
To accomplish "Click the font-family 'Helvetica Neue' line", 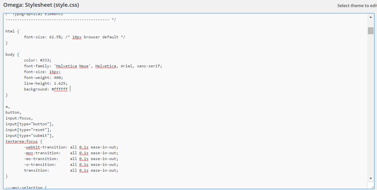I will (93, 66).
